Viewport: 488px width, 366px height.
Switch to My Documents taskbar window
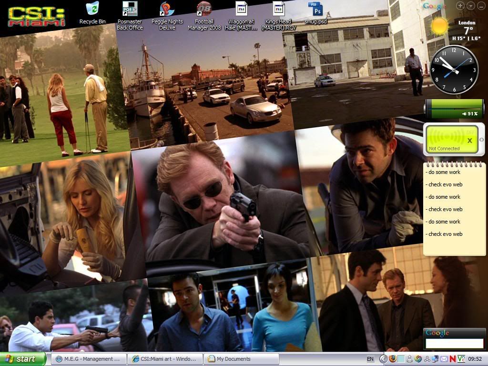[x=241, y=359]
